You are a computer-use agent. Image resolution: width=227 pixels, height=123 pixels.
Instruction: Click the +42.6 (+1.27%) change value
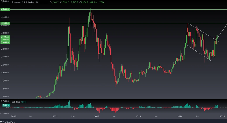click(x=96, y=2)
